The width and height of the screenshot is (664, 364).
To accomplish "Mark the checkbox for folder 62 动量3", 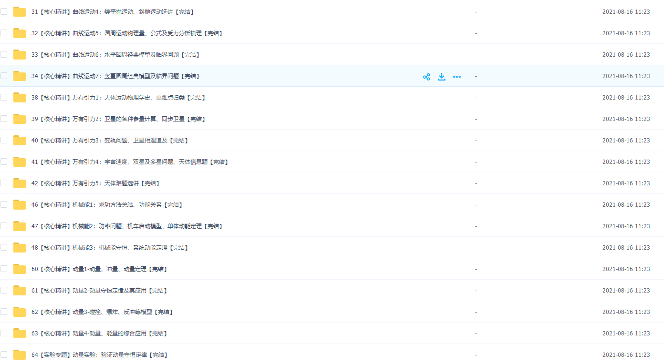I will point(4,312).
